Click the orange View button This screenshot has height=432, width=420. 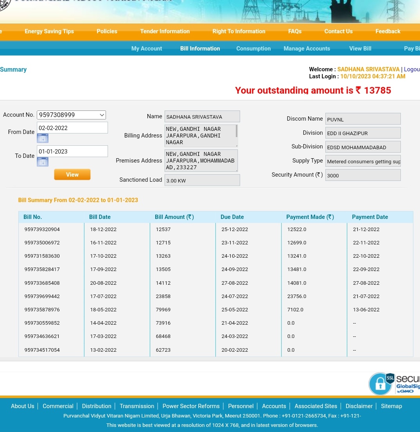pyautogui.click(x=72, y=175)
